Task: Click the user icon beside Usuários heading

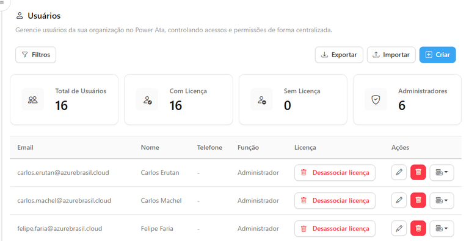Action: (20, 16)
